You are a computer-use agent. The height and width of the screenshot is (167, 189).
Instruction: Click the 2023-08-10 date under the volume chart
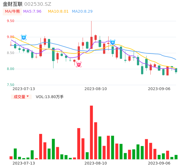96,163
